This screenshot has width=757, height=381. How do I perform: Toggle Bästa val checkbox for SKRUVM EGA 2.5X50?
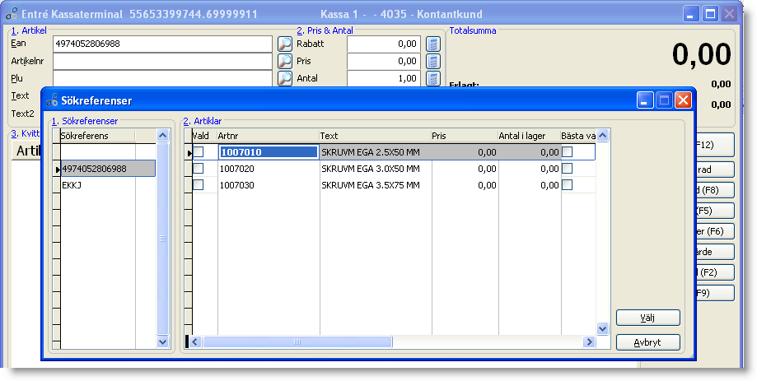click(568, 152)
